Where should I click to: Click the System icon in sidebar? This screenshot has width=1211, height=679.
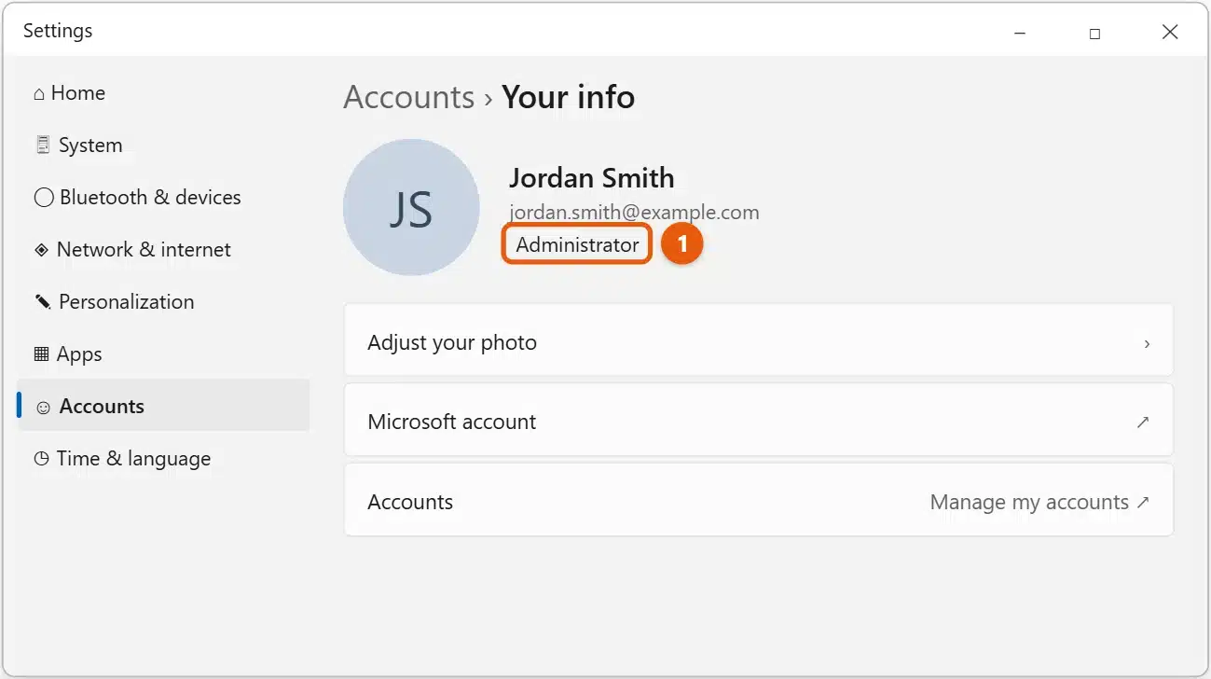click(x=43, y=145)
